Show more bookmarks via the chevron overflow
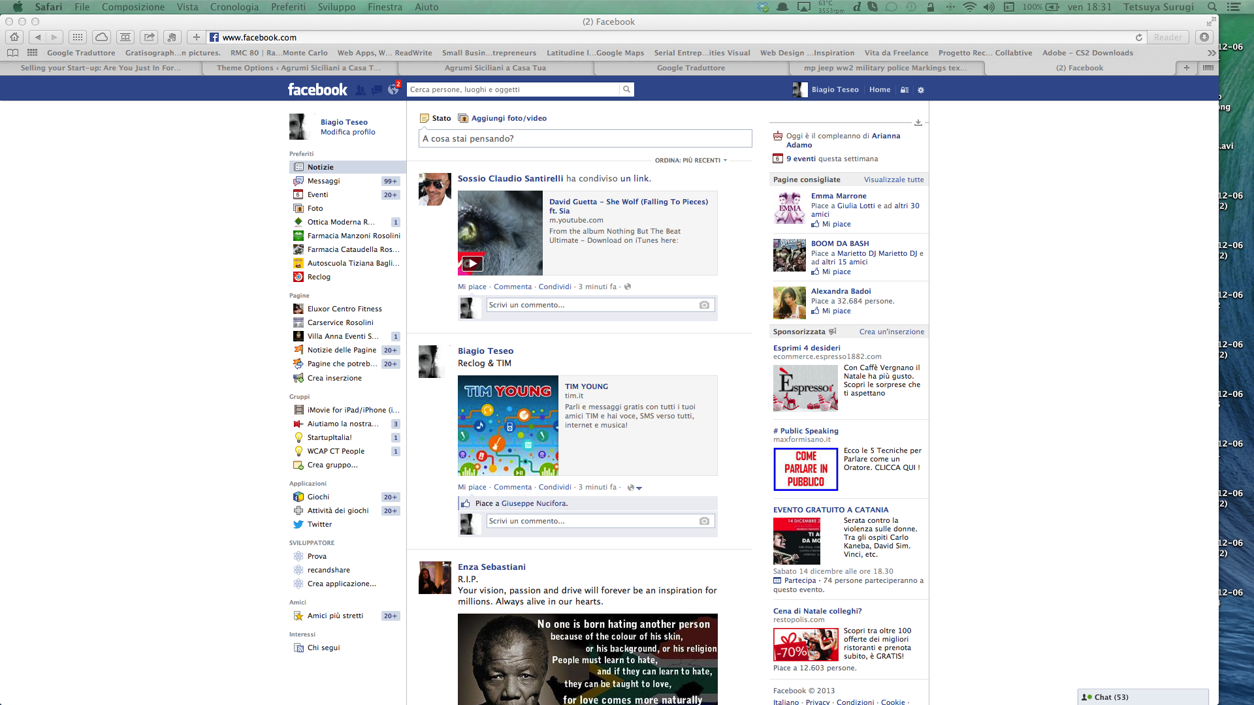The image size is (1254, 705). click(1212, 53)
